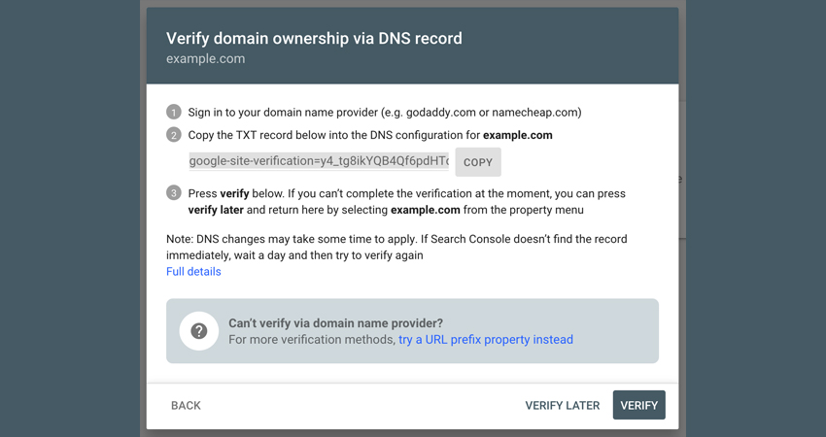Click the Note about DNS changes text
826x437 pixels.
pyautogui.click(x=396, y=247)
